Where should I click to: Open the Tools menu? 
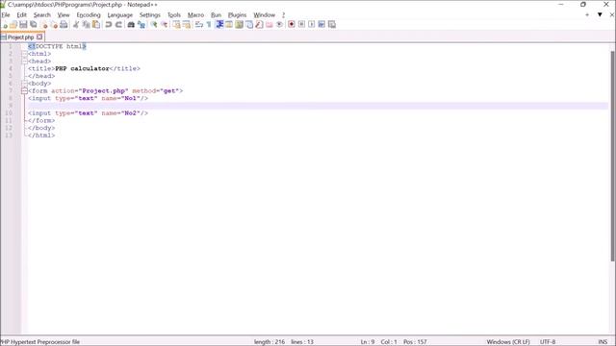tap(174, 15)
